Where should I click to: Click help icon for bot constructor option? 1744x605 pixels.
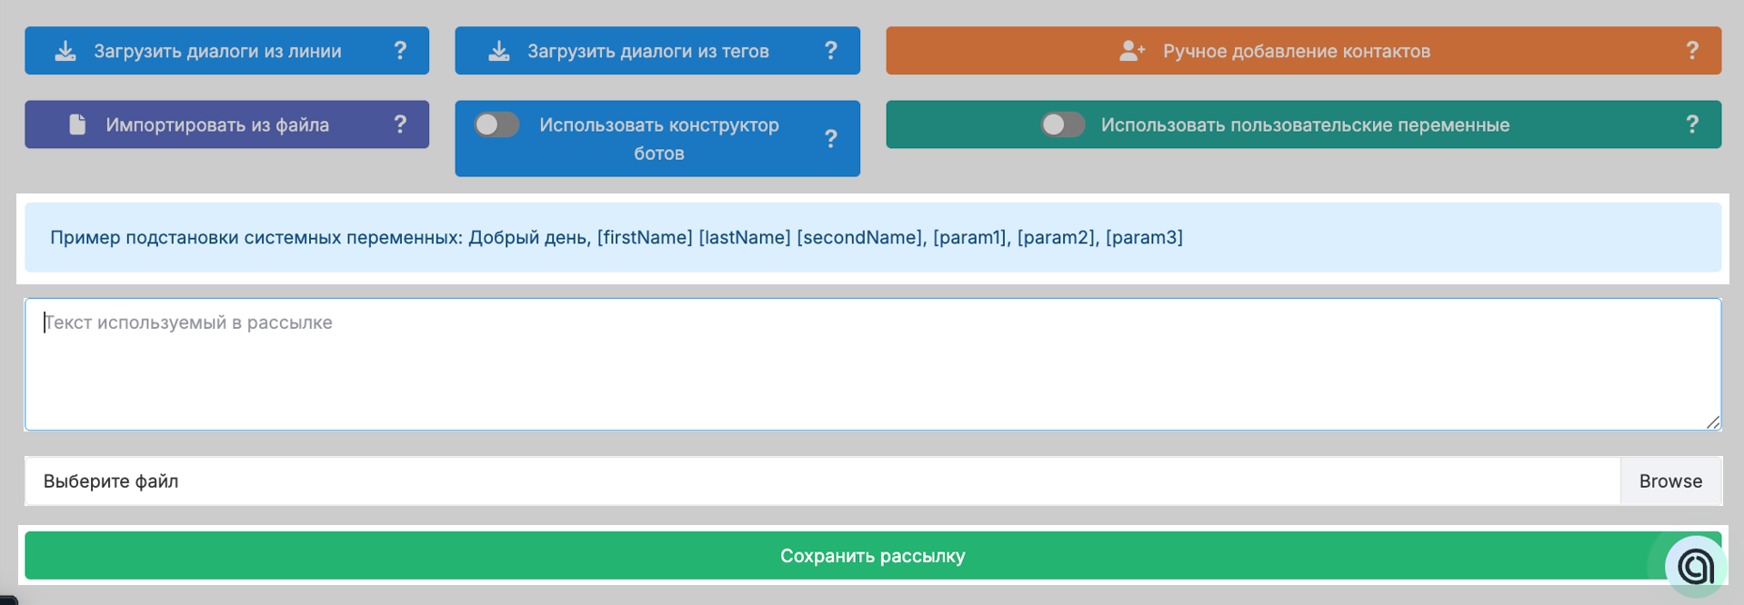click(x=830, y=139)
